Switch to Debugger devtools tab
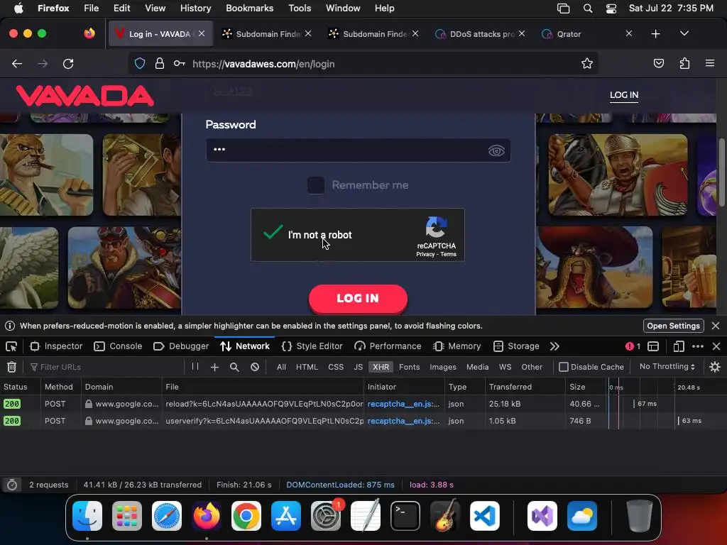727x545 pixels. 181,346
